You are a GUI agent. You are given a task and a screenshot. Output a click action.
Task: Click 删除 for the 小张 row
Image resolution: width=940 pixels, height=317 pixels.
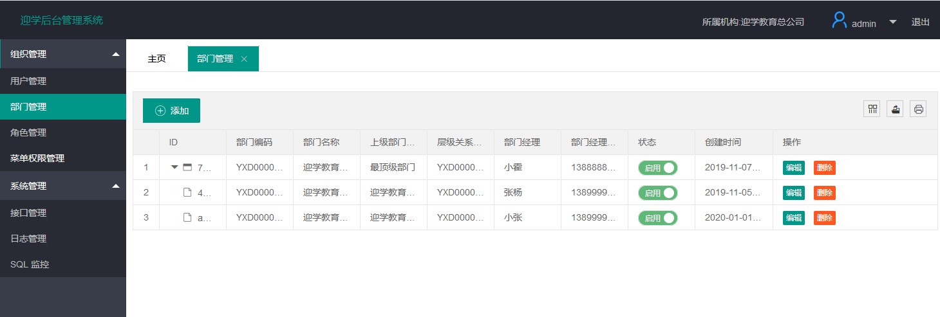[x=825, y=218]
